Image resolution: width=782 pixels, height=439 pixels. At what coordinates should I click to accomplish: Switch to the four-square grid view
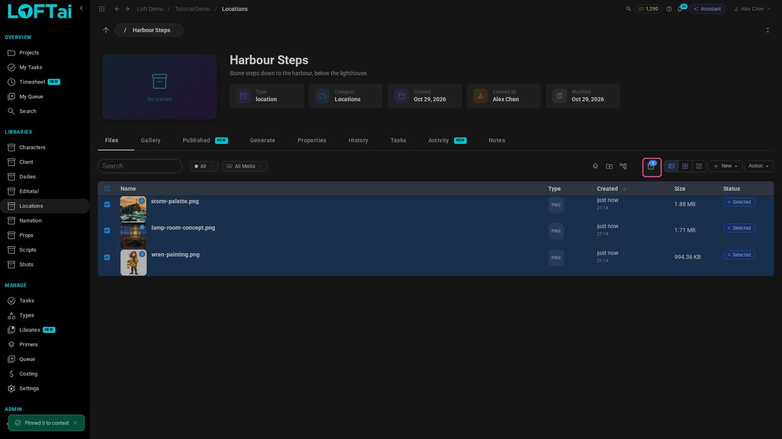(685, 166)
